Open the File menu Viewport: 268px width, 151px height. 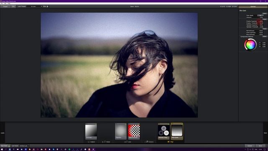click(2, 3)
